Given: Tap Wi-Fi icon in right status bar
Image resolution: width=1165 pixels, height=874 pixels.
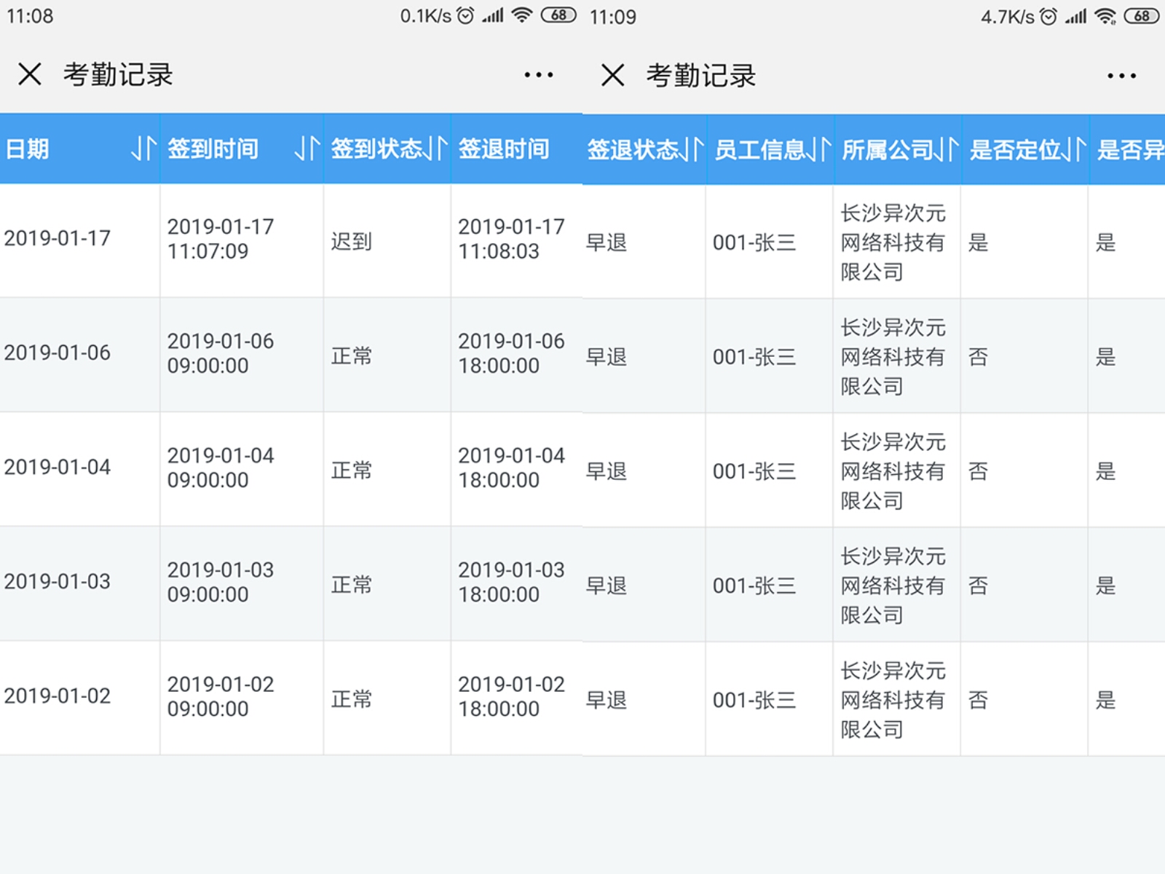Looking at the screenshot, I should 1105,16.
